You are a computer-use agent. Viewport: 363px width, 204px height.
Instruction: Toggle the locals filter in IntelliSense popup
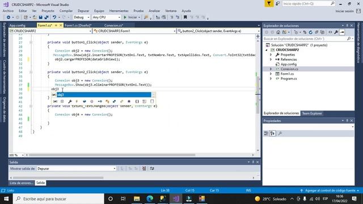[x=55, y=101]
